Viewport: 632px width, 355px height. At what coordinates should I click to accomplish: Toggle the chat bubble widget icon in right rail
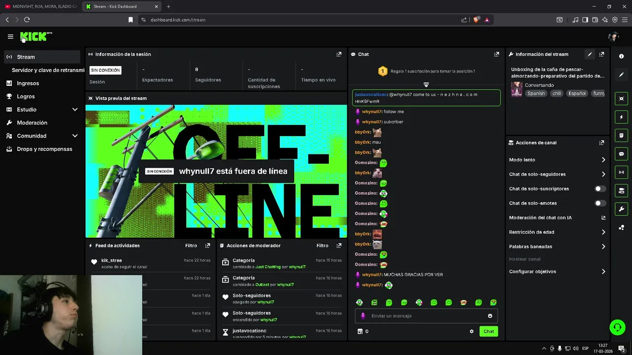(621, 154)
